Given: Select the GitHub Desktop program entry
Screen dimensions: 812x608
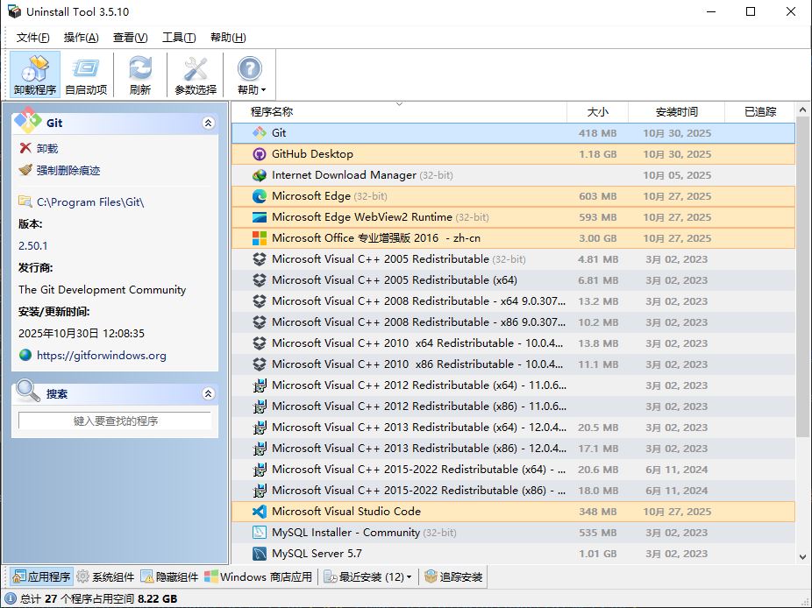Looking at the screenshot, I should 312,154.
